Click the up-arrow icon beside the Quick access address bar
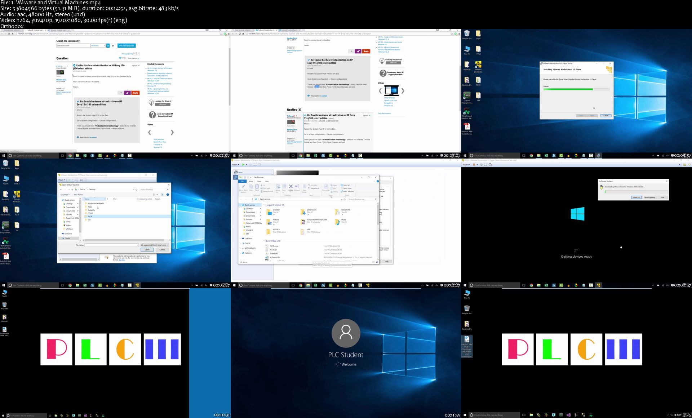This screenshot has height=418, width=692. pos(252,199)
